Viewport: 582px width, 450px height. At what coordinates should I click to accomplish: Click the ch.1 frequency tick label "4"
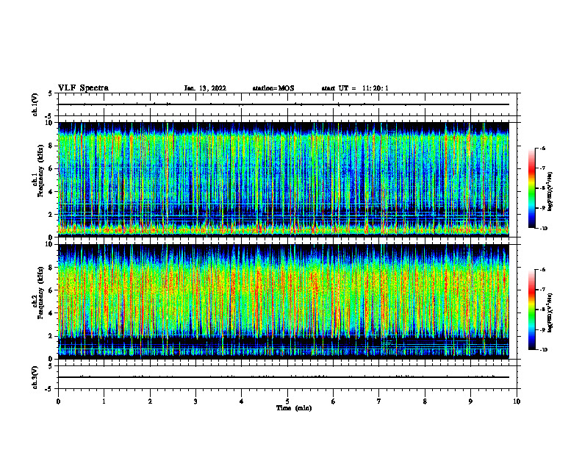51,192
